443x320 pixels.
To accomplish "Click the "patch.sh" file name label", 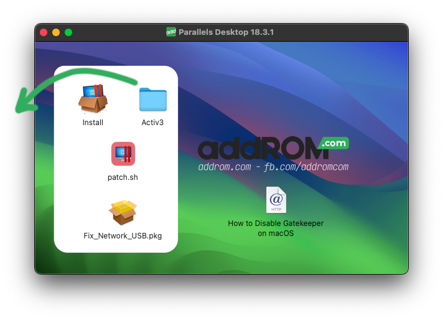I will pyautogui.click(x=123, y=177).
